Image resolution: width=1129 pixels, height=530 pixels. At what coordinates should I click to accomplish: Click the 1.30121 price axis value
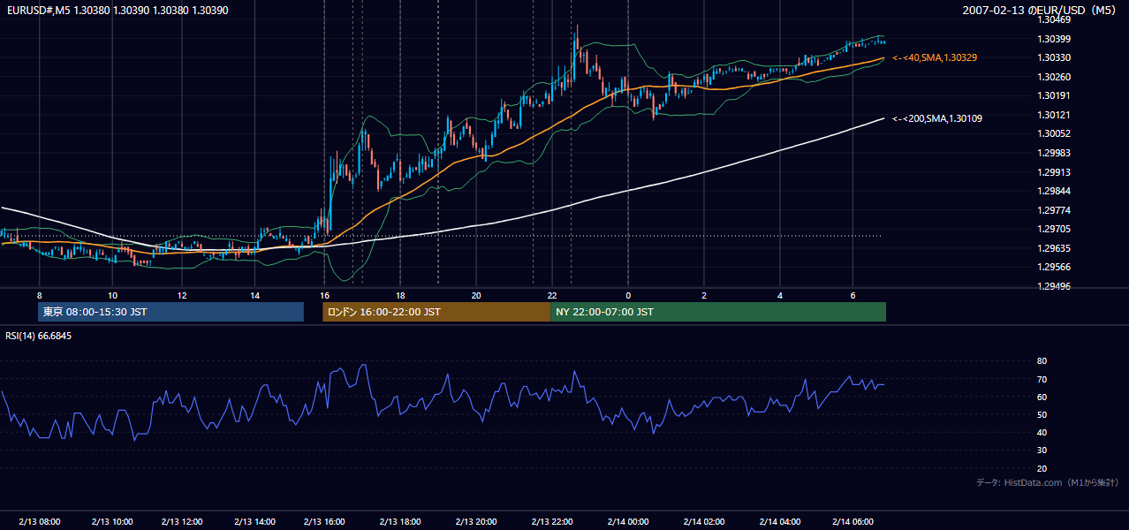click(x=1053, y=115)
